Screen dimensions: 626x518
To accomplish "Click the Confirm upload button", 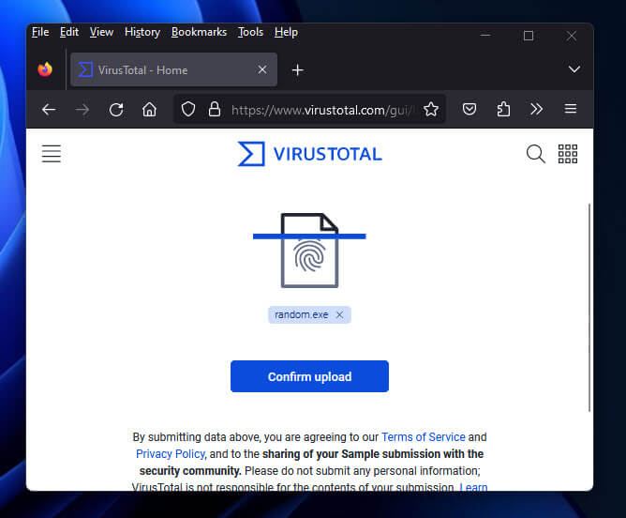I will (x=309, y=376).
